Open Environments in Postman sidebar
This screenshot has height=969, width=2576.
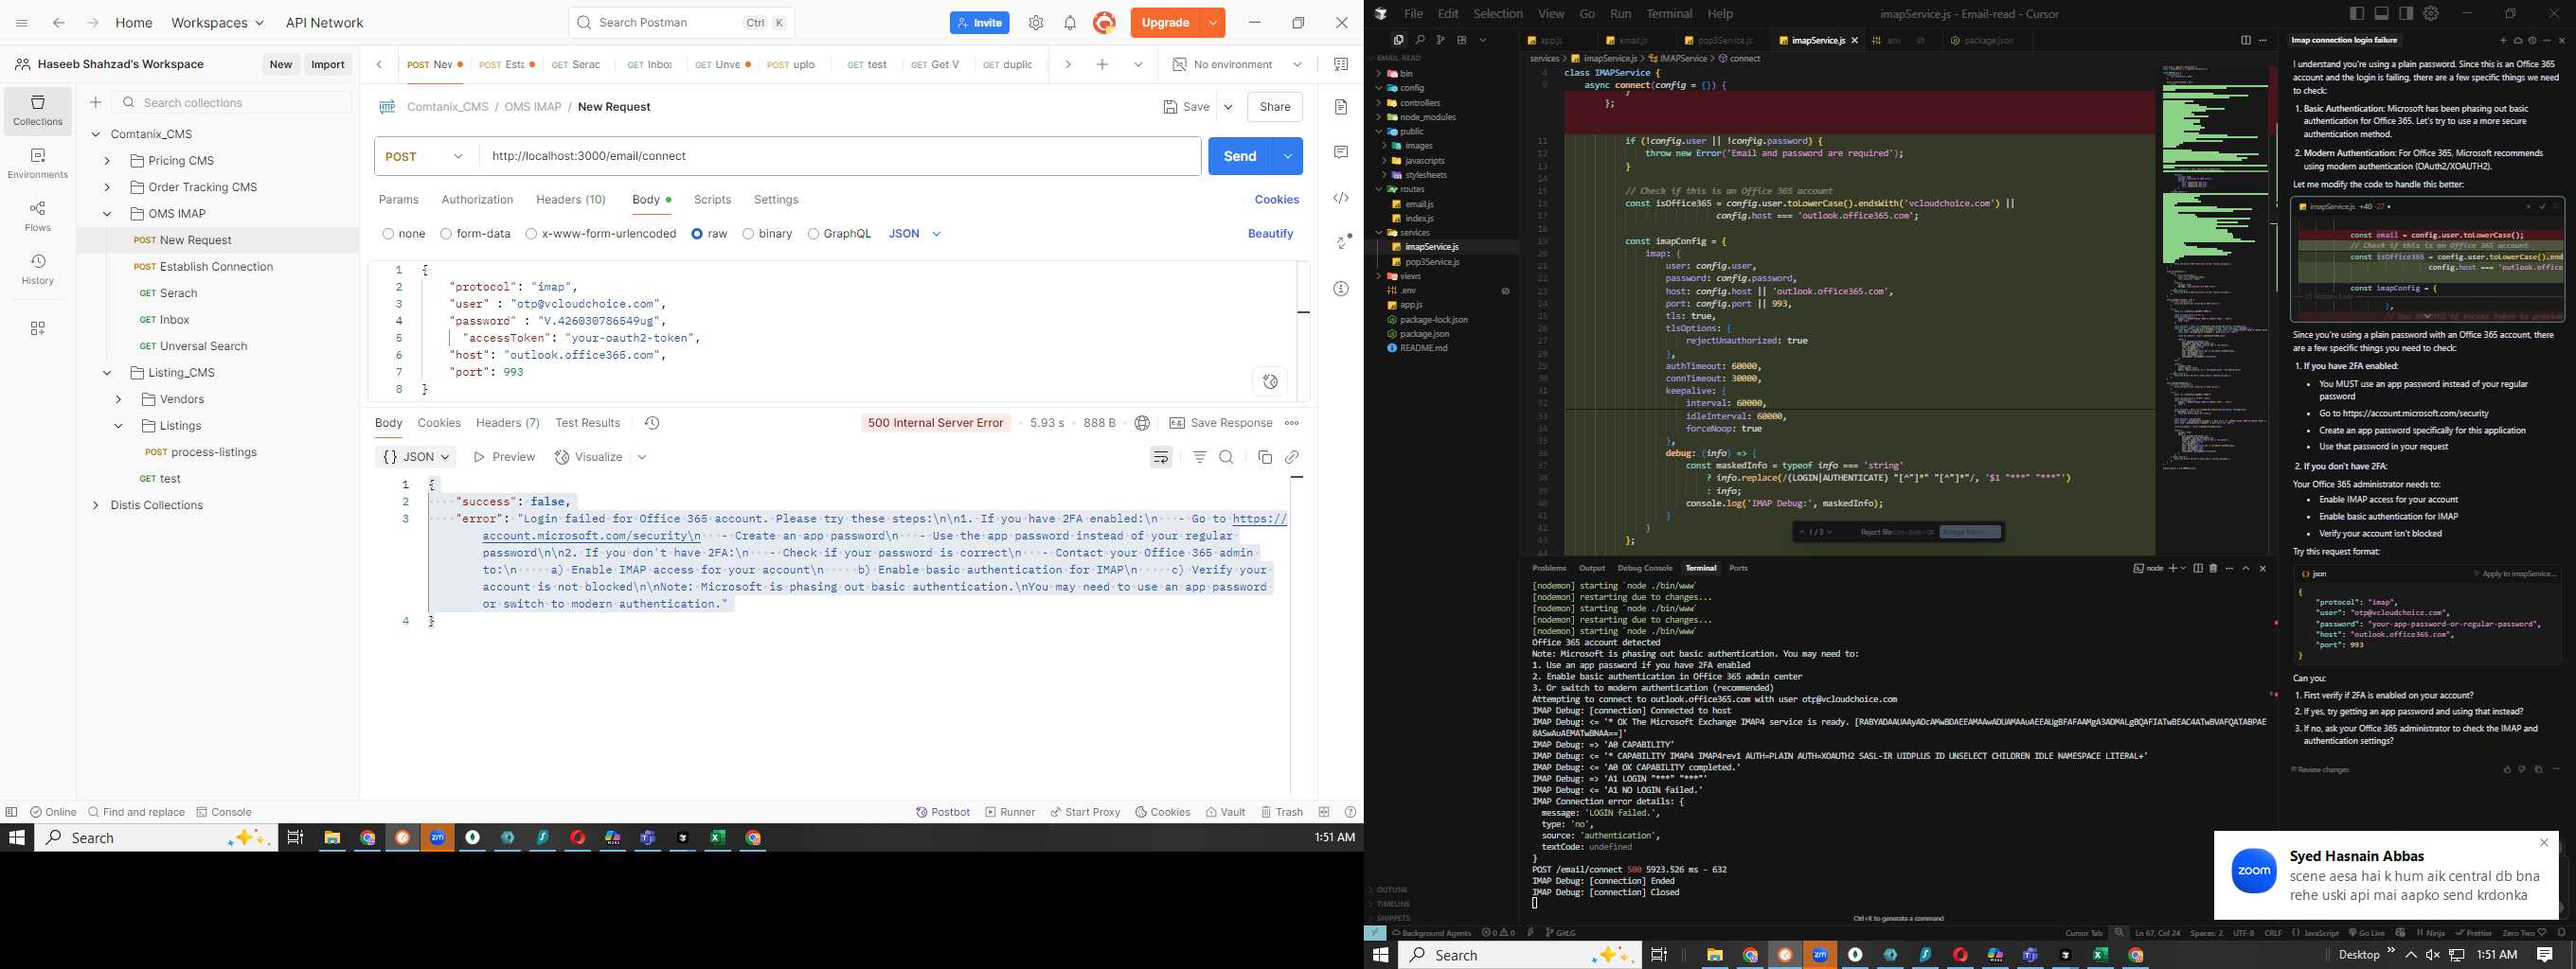38,164
